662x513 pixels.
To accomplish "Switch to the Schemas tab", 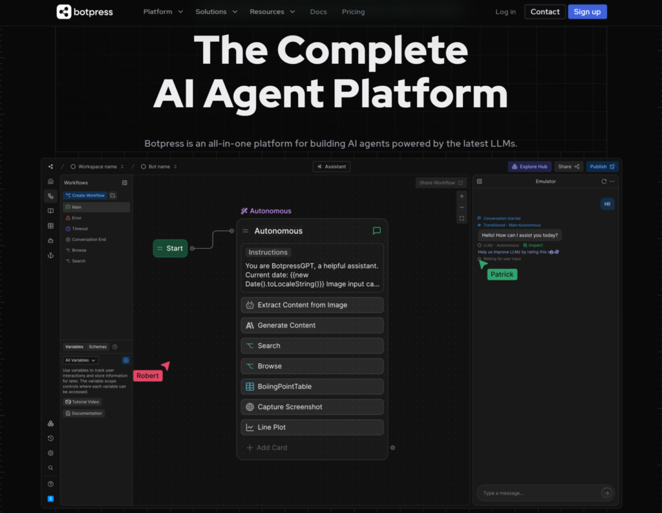I will point(98,347).
